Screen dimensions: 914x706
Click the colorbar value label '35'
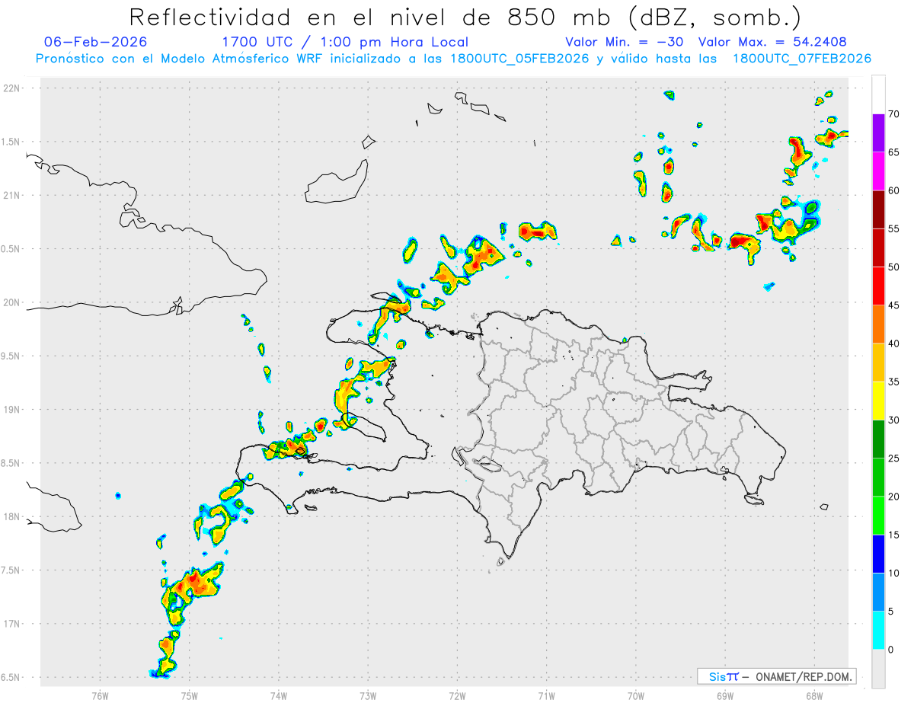tap(894, 382)
